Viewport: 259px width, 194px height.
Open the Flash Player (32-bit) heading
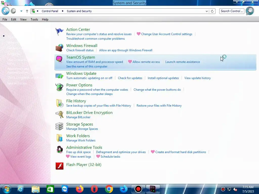tap(84, 165)
